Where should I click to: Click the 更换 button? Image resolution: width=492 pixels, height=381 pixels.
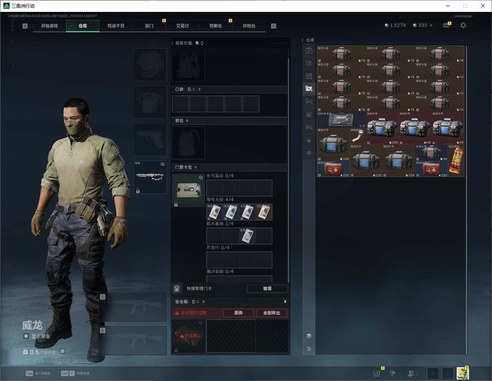238,313
